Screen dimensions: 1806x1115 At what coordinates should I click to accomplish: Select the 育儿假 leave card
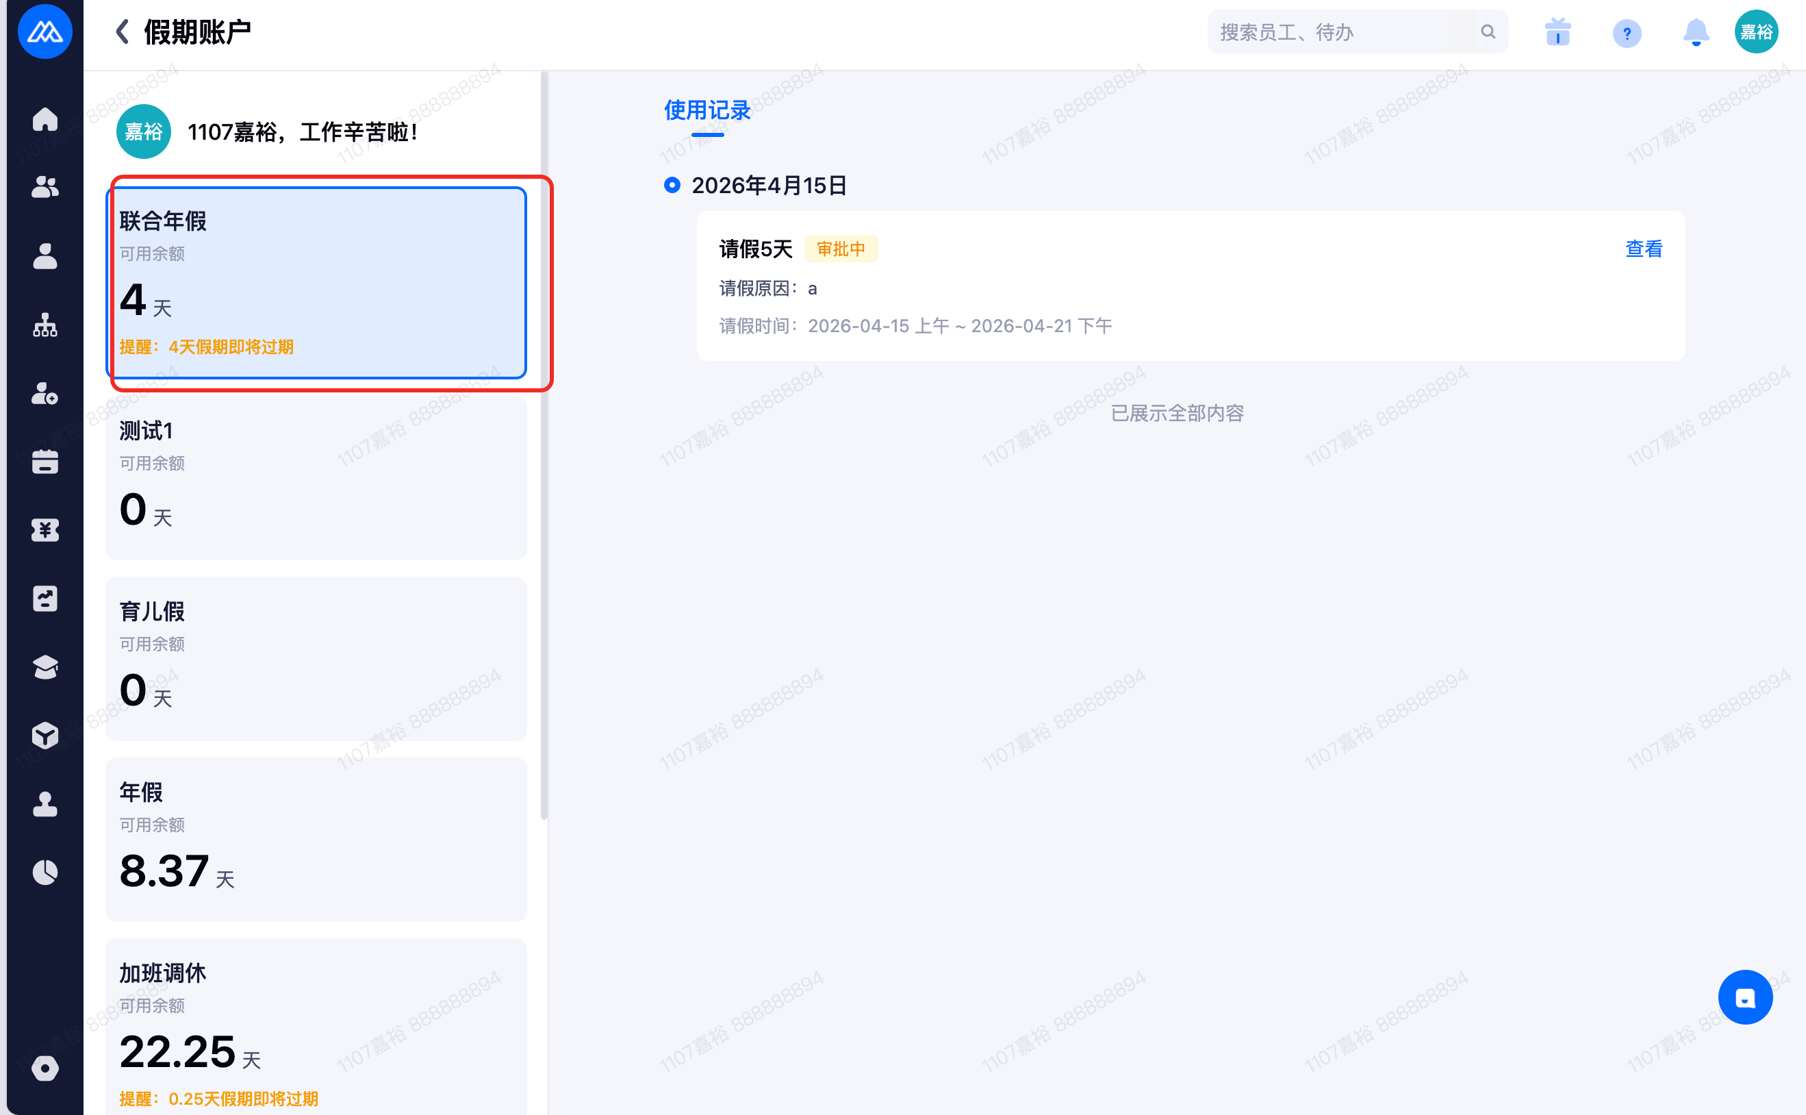[316, 657]
